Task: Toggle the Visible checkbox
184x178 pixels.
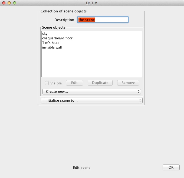Action: click(x=47, y=83)
